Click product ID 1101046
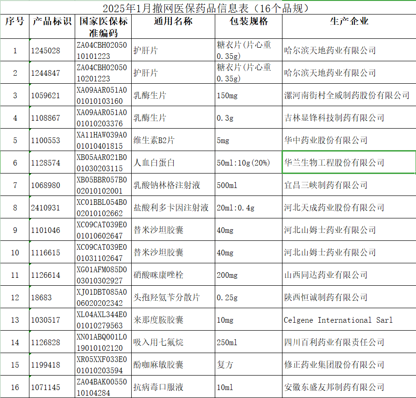This screenshot has height=398, width=416. coord(52,230)
